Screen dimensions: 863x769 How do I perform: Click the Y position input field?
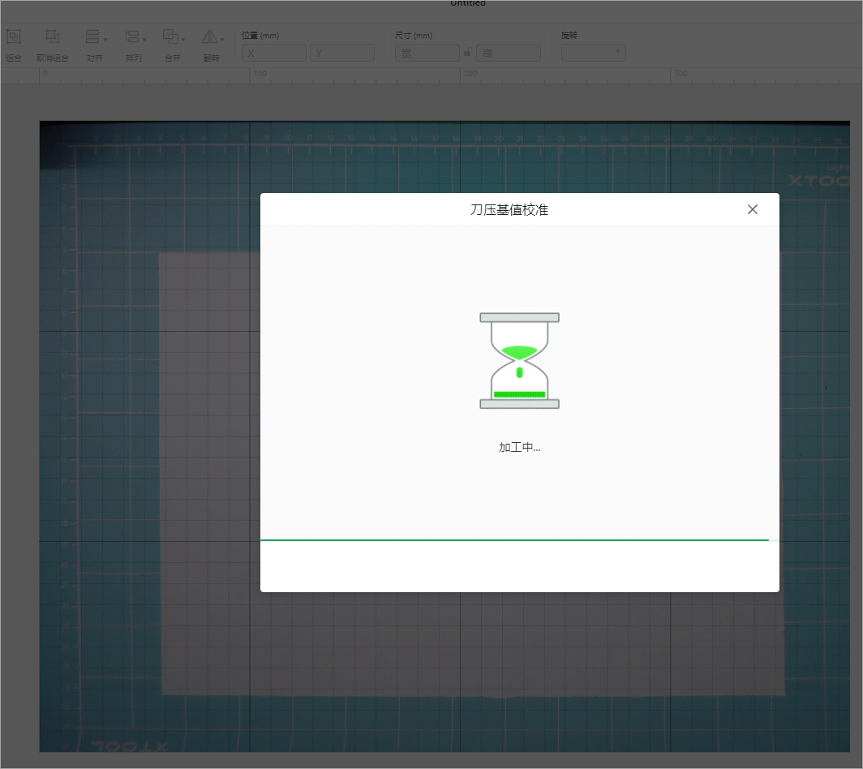341,53
